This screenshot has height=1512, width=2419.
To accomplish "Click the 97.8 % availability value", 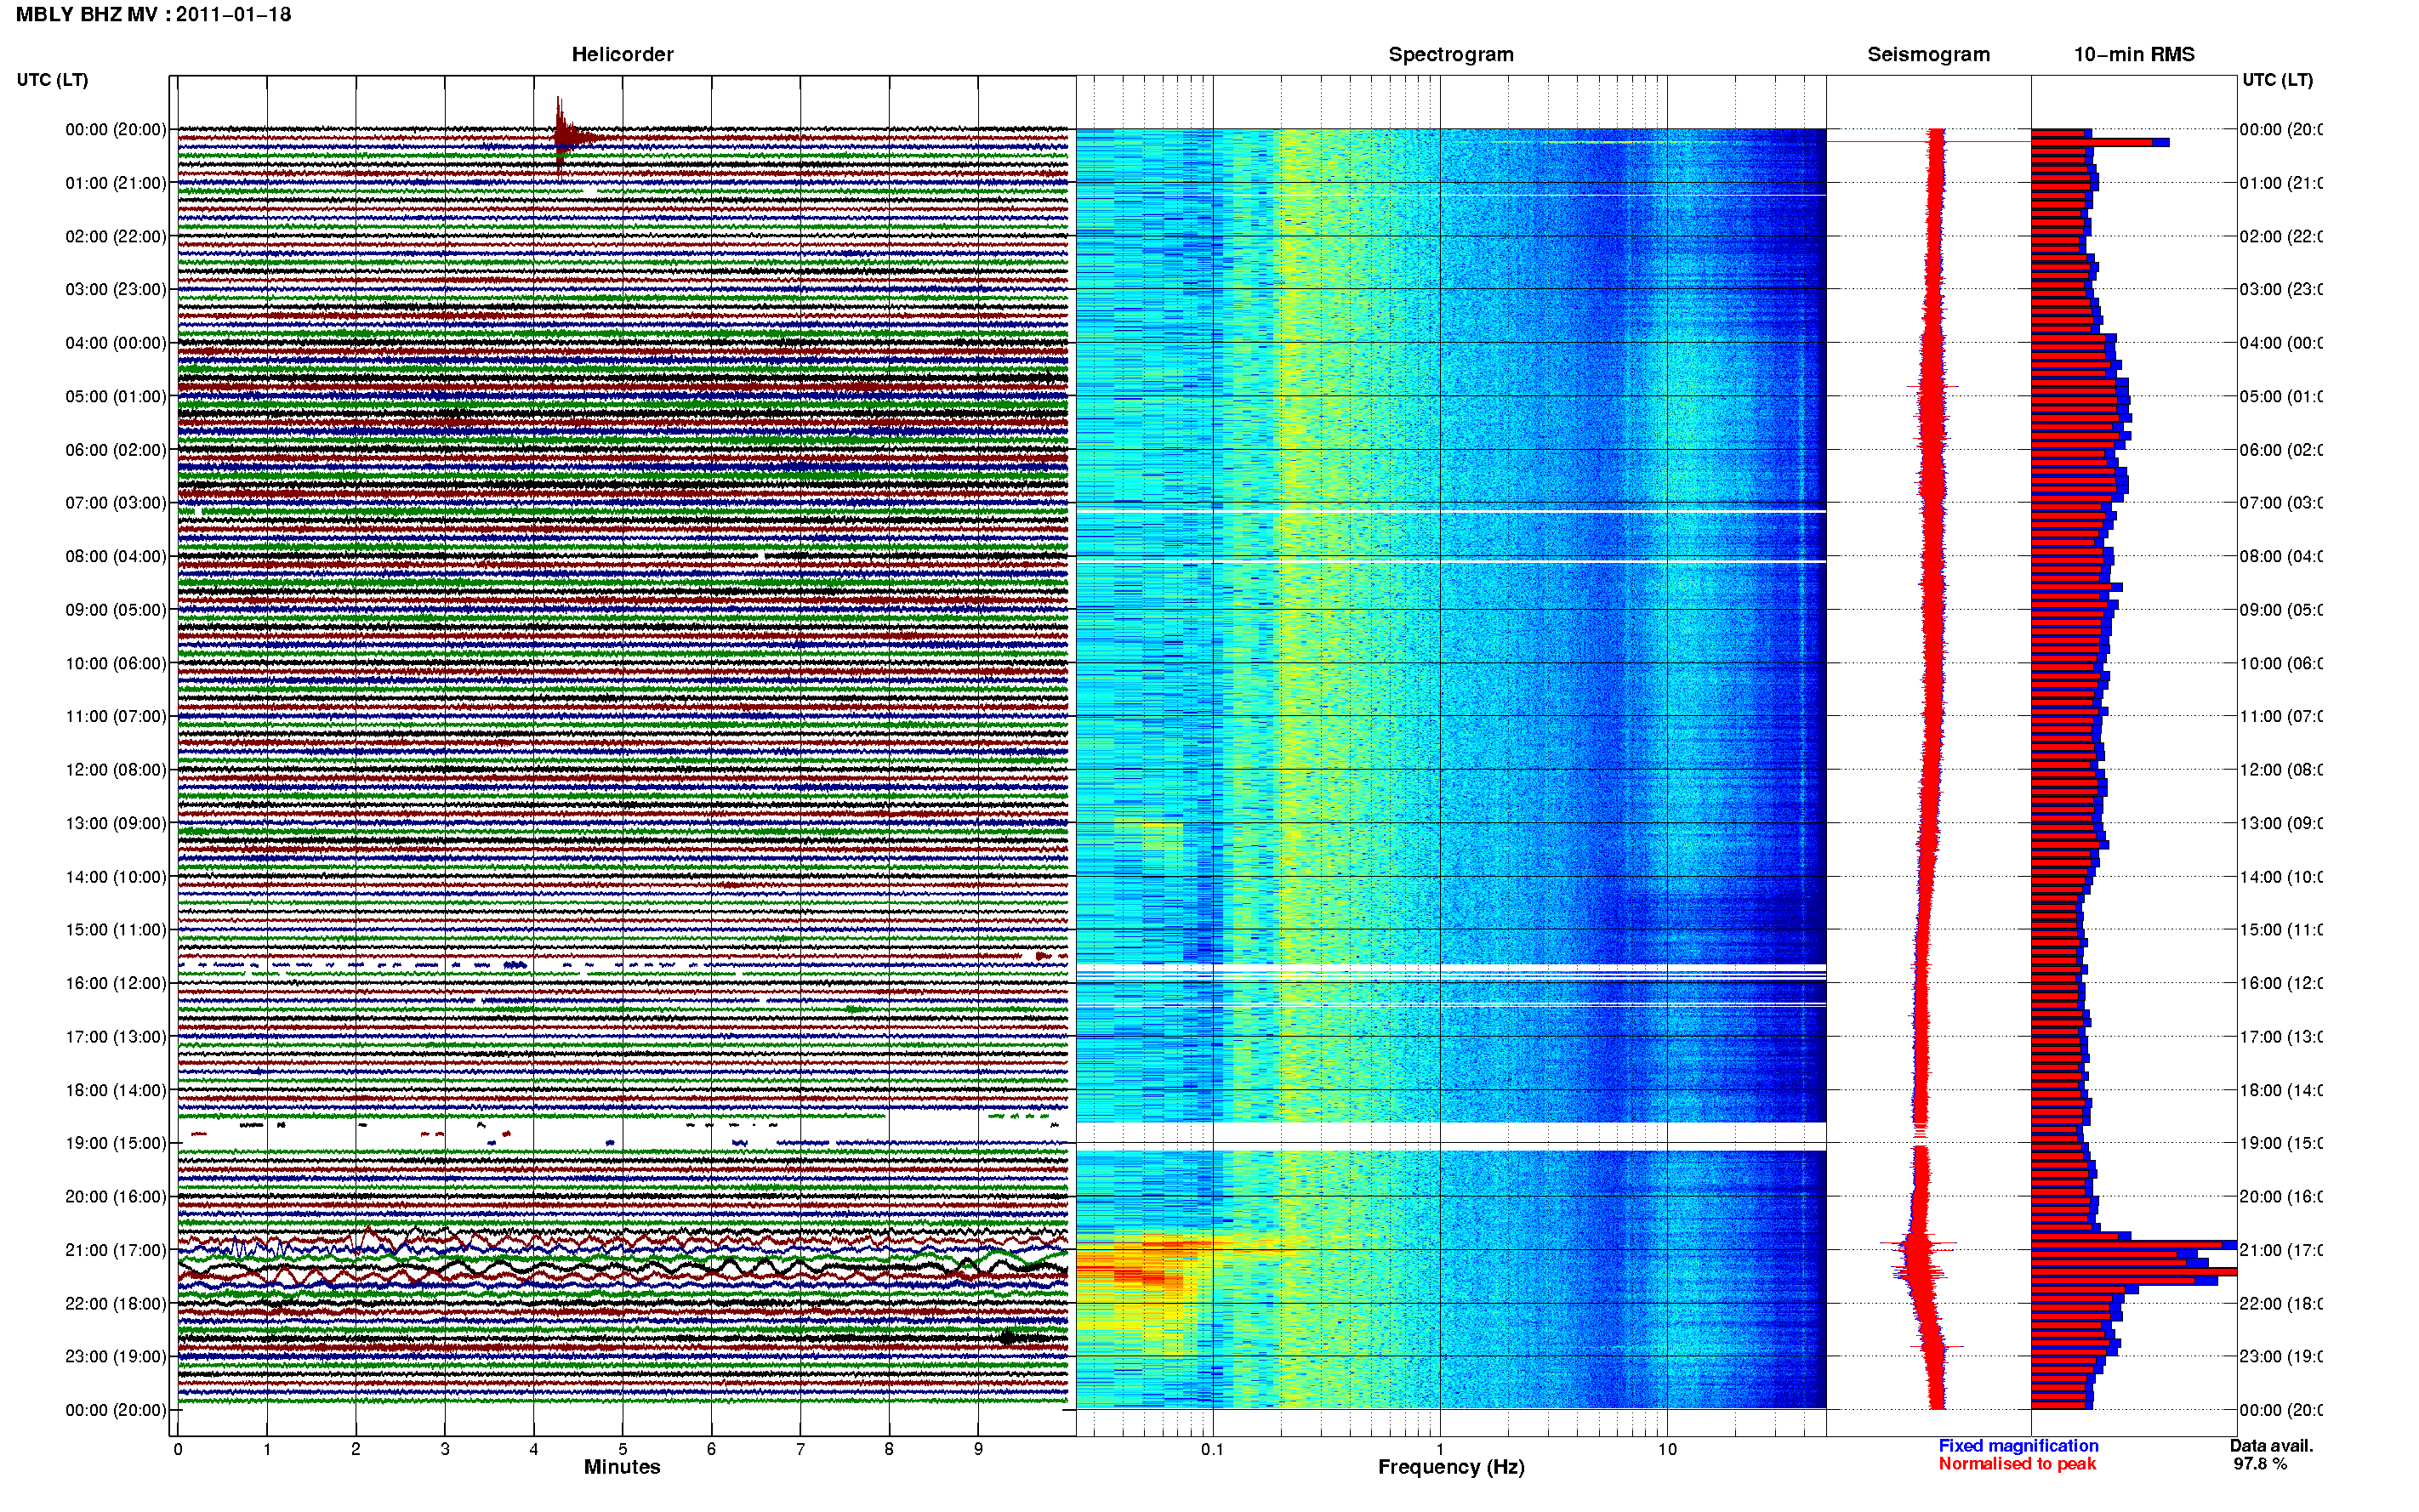I will point(2260,1464).
